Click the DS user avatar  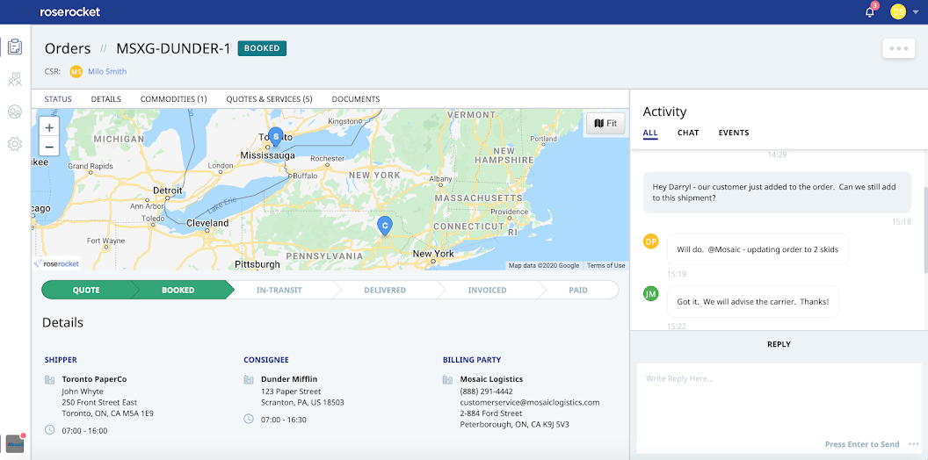pyautogui.click(x=898, y=11)
